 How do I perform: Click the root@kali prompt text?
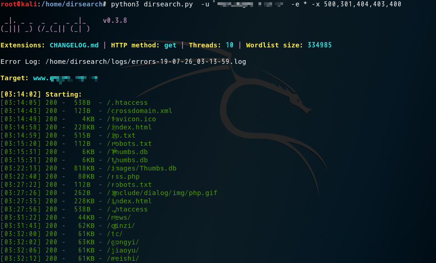point(16,4)
